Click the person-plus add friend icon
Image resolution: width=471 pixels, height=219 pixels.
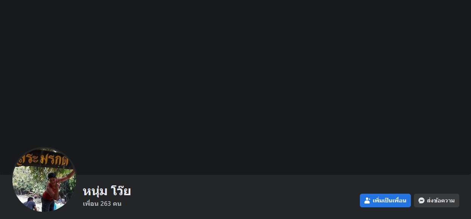[367, 200]
